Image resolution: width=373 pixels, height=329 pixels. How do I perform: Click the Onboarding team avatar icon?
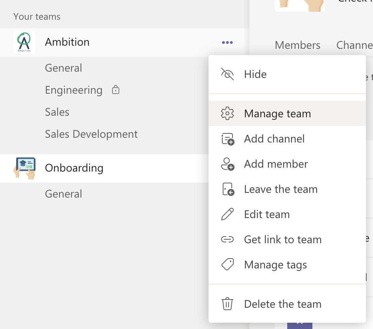click(x=24, y=168)
